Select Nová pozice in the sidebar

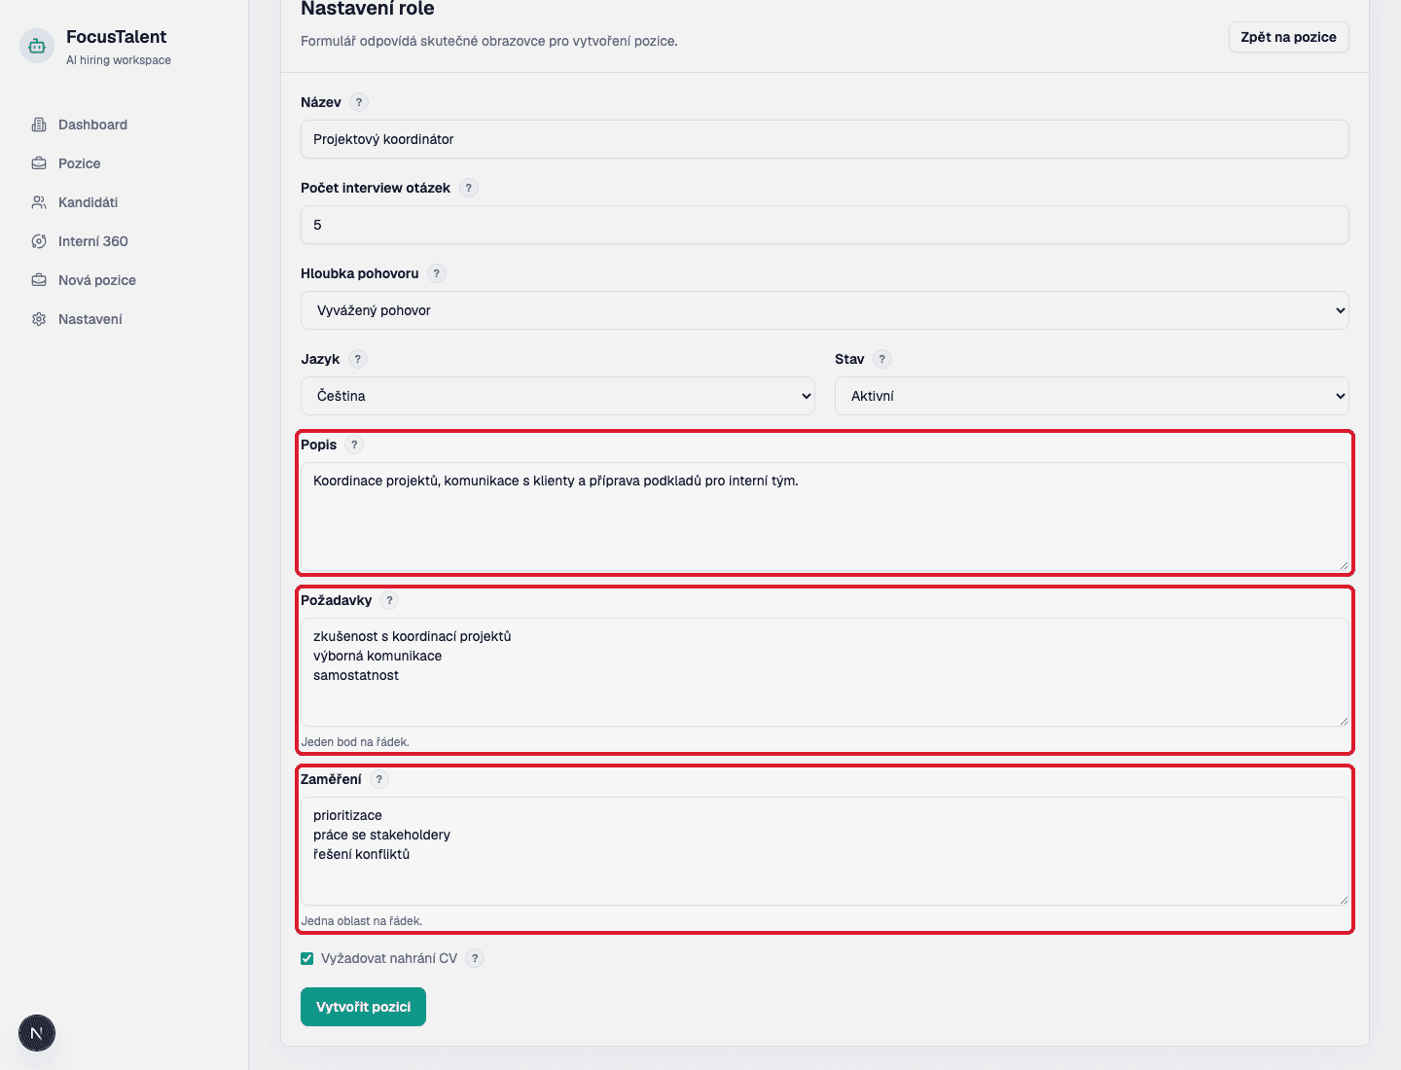(97, 280)
